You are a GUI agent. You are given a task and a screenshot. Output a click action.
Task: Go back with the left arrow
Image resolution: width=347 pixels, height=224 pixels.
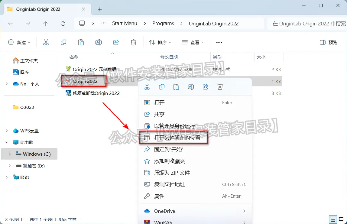point(10,23)
